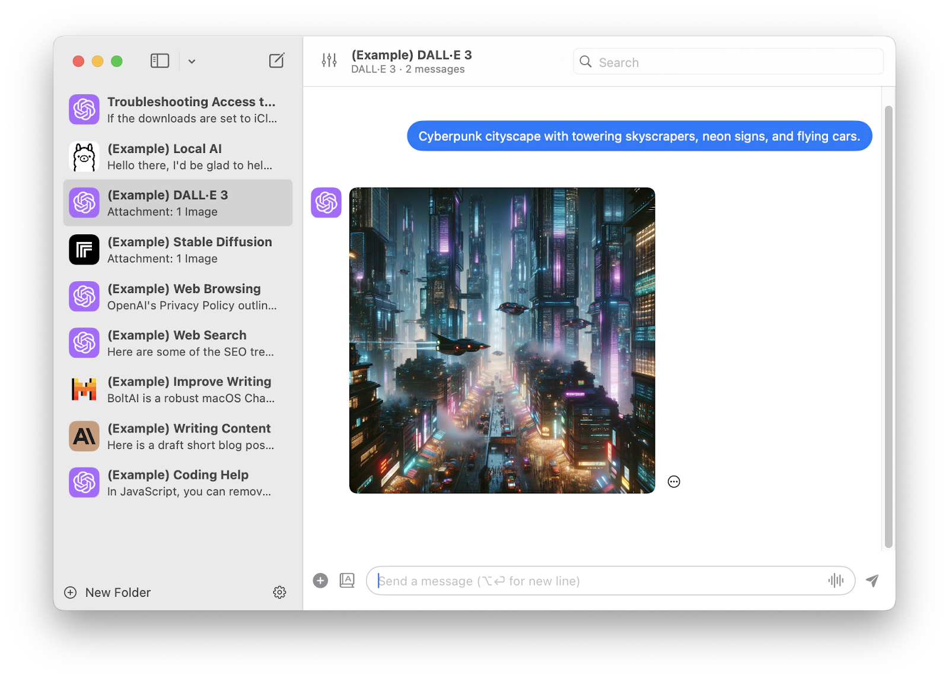The width and height of the screenshot is (949, 681).
Task: Click the Coding Help OpenAI icon
Action: [x=84, y=483]
